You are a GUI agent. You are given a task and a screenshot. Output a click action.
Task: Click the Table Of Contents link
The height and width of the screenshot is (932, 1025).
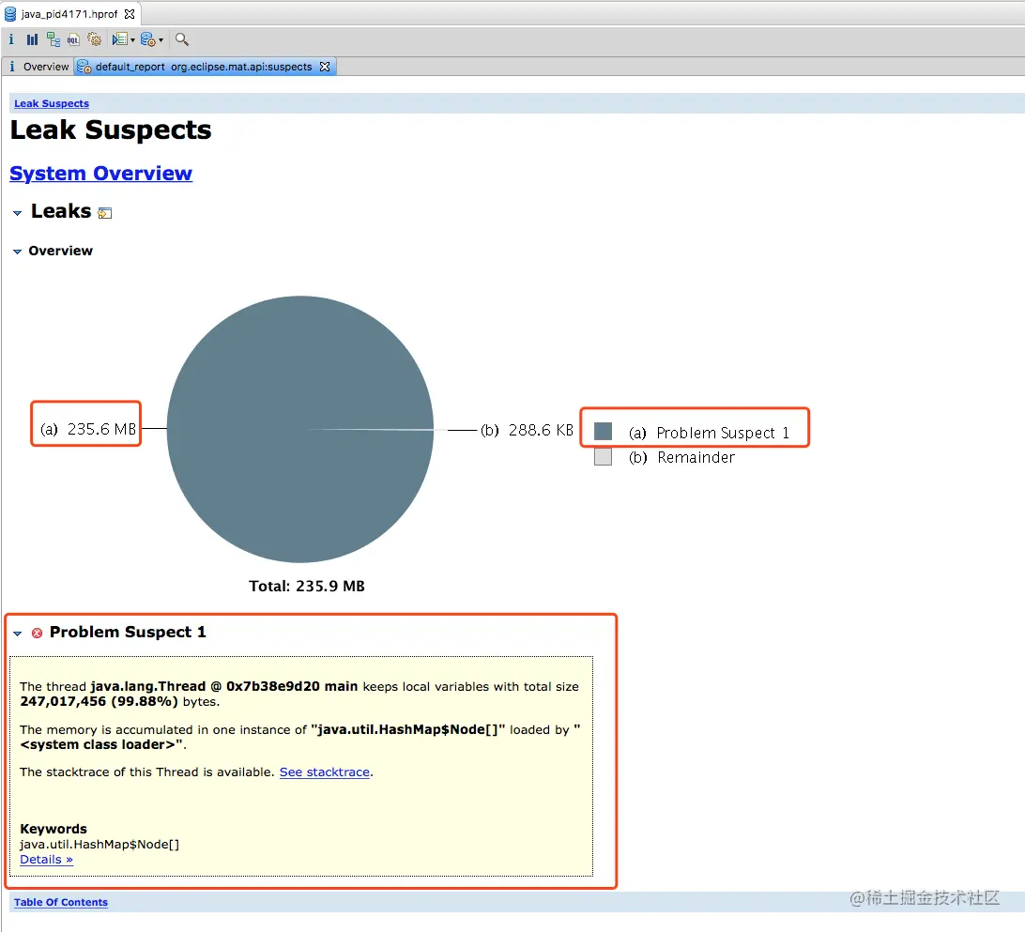[61, 902]
